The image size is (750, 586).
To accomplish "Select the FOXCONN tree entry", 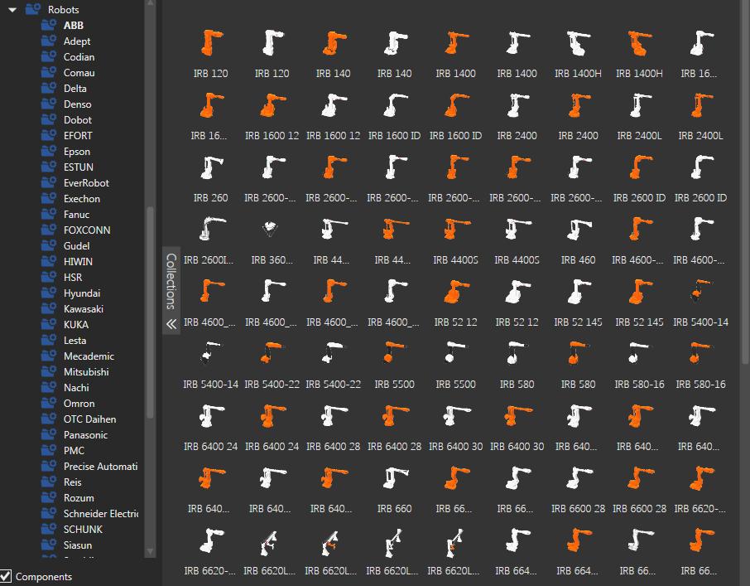I will point(87,230).
